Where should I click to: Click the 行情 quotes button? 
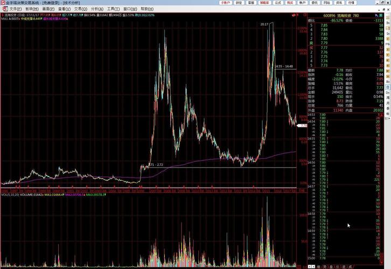coord(351,3)
